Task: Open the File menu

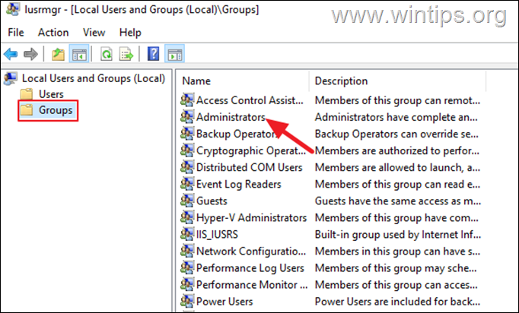Action: (16, 33)
